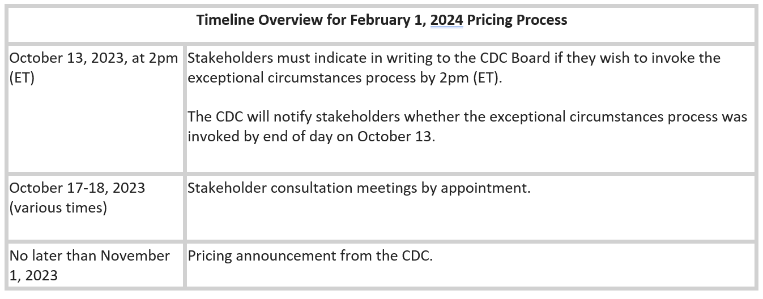
Task: Click the "(various times)" text
Action: click(x=58, y=207)
